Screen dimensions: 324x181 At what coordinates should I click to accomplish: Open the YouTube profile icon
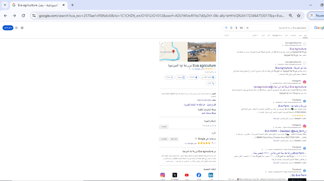click(187, 175)
